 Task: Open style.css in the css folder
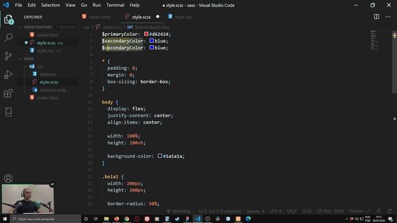[x=47, y=74]
